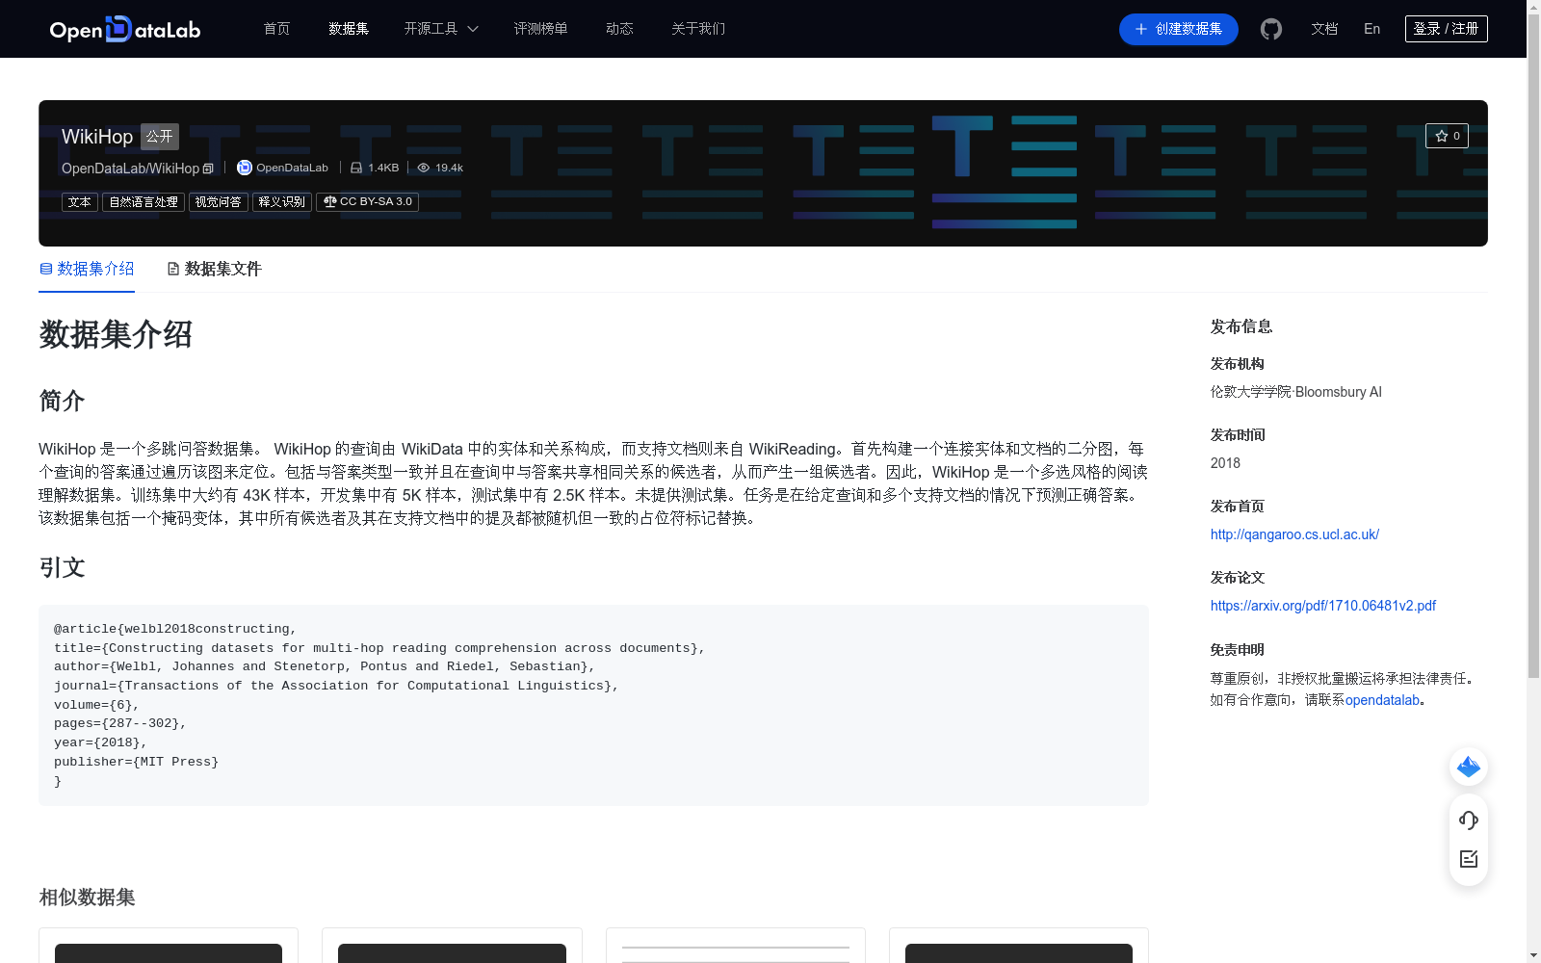
Task: Switch to 数据集介绍 tab
Action: pyautogui.click(x=87, y=269)
